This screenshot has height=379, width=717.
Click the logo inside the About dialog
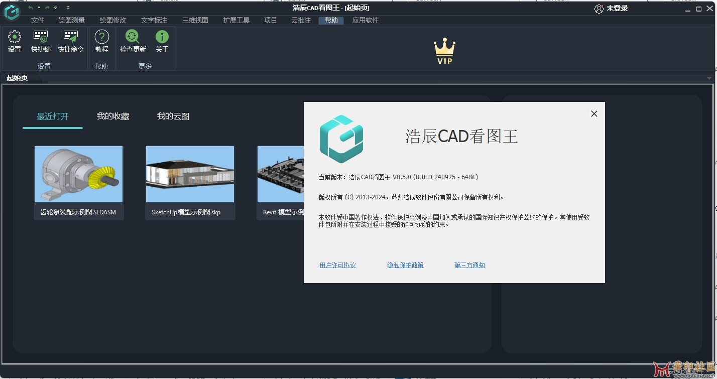(x=341, y=139)
